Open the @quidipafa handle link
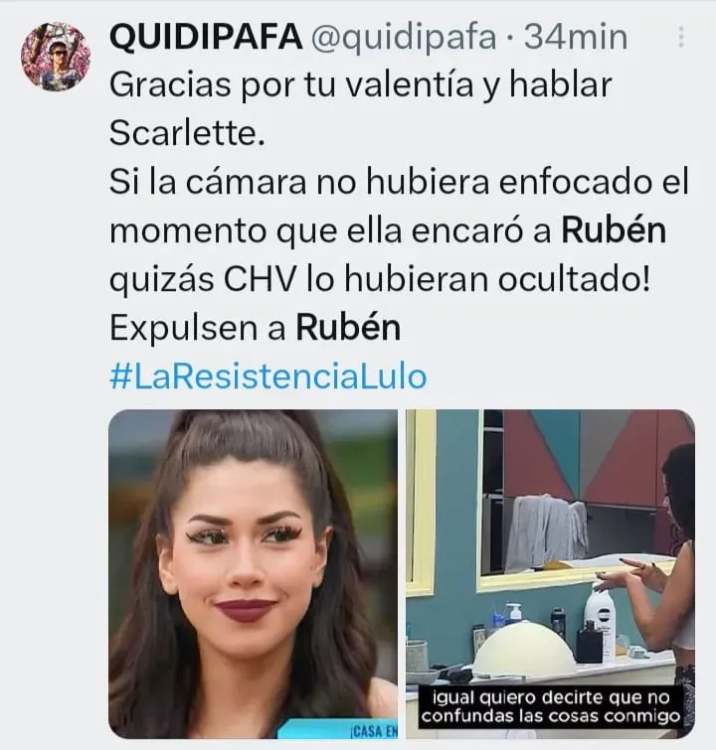Image resolution: width=716 pixels, height=750 pixels. pyautogui.click(x=404, y=39)
